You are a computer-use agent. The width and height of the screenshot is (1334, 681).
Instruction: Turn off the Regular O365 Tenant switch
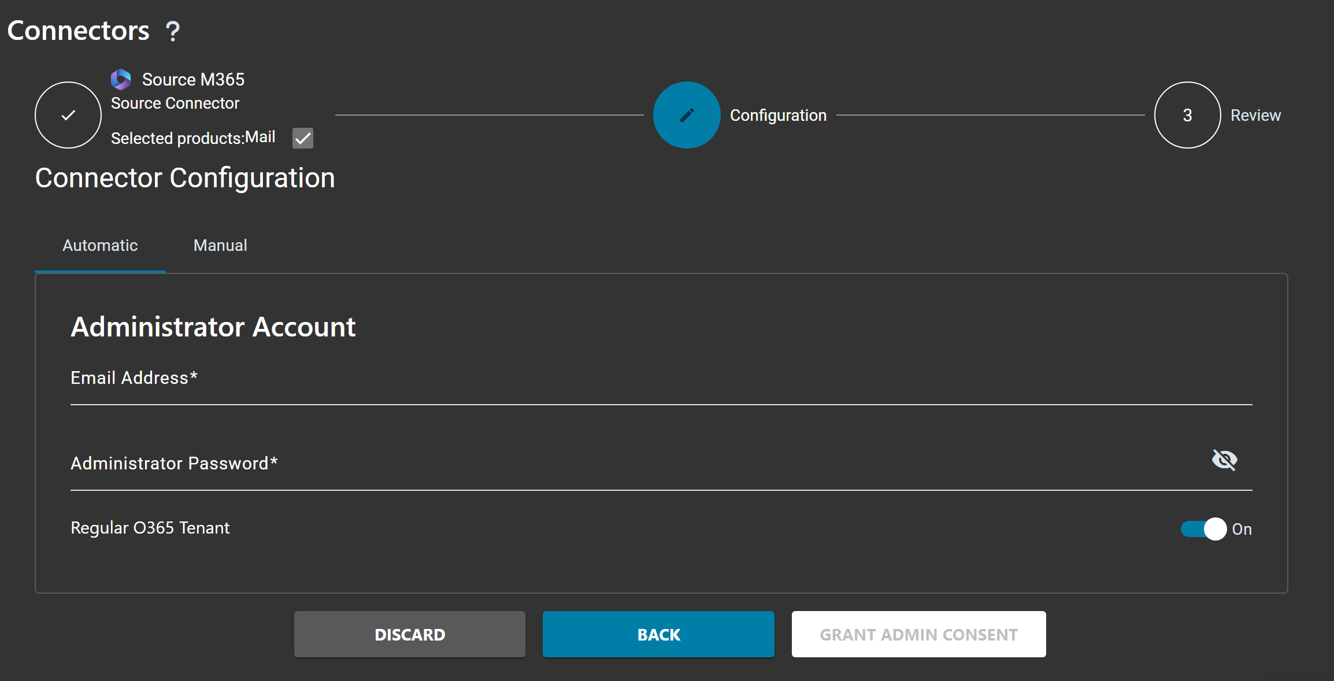(x=1203, y=529)
